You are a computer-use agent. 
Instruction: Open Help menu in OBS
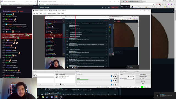[62, 13]
